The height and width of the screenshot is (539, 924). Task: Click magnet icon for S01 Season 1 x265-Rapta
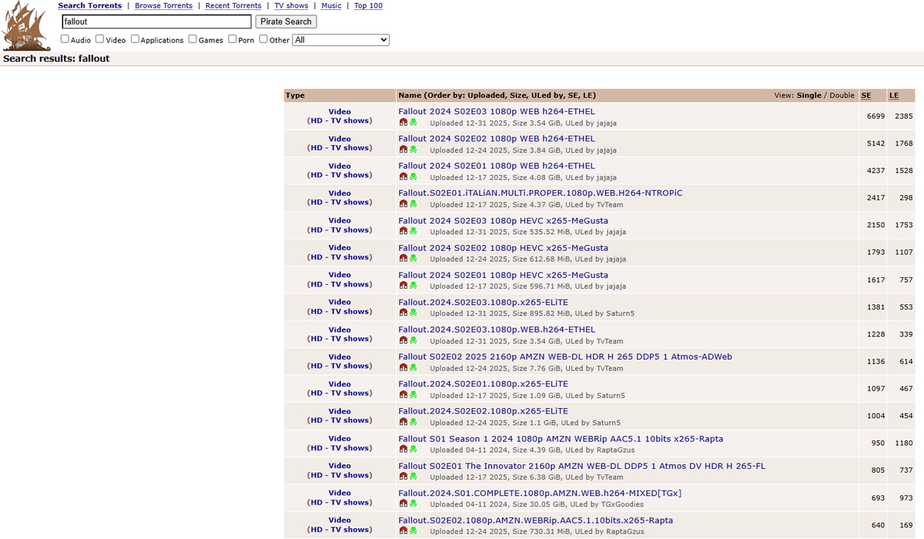tap(403, 450)
